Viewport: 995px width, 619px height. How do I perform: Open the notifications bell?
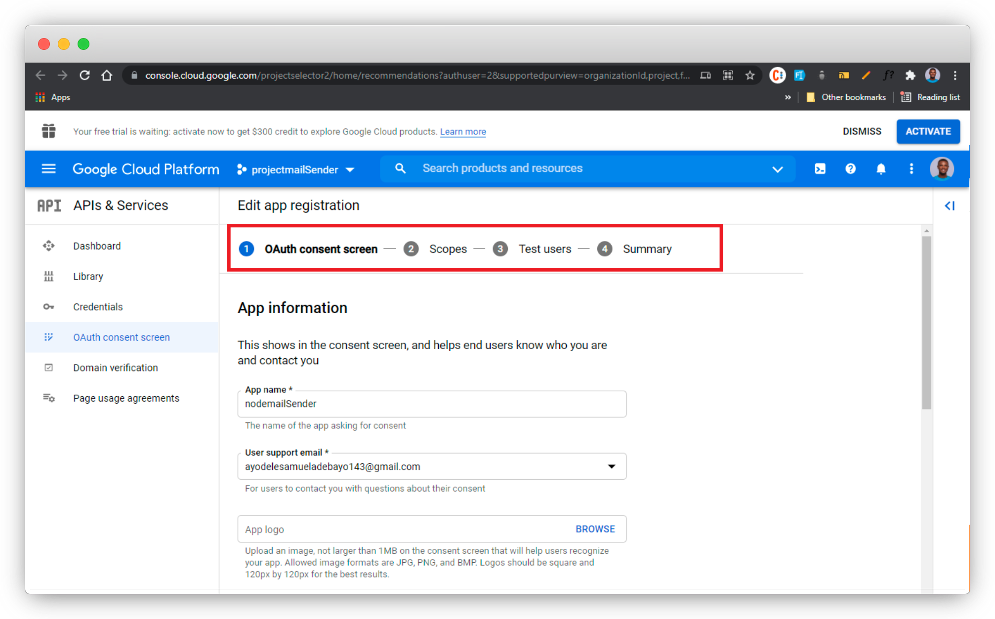click(x=881, y=169)
